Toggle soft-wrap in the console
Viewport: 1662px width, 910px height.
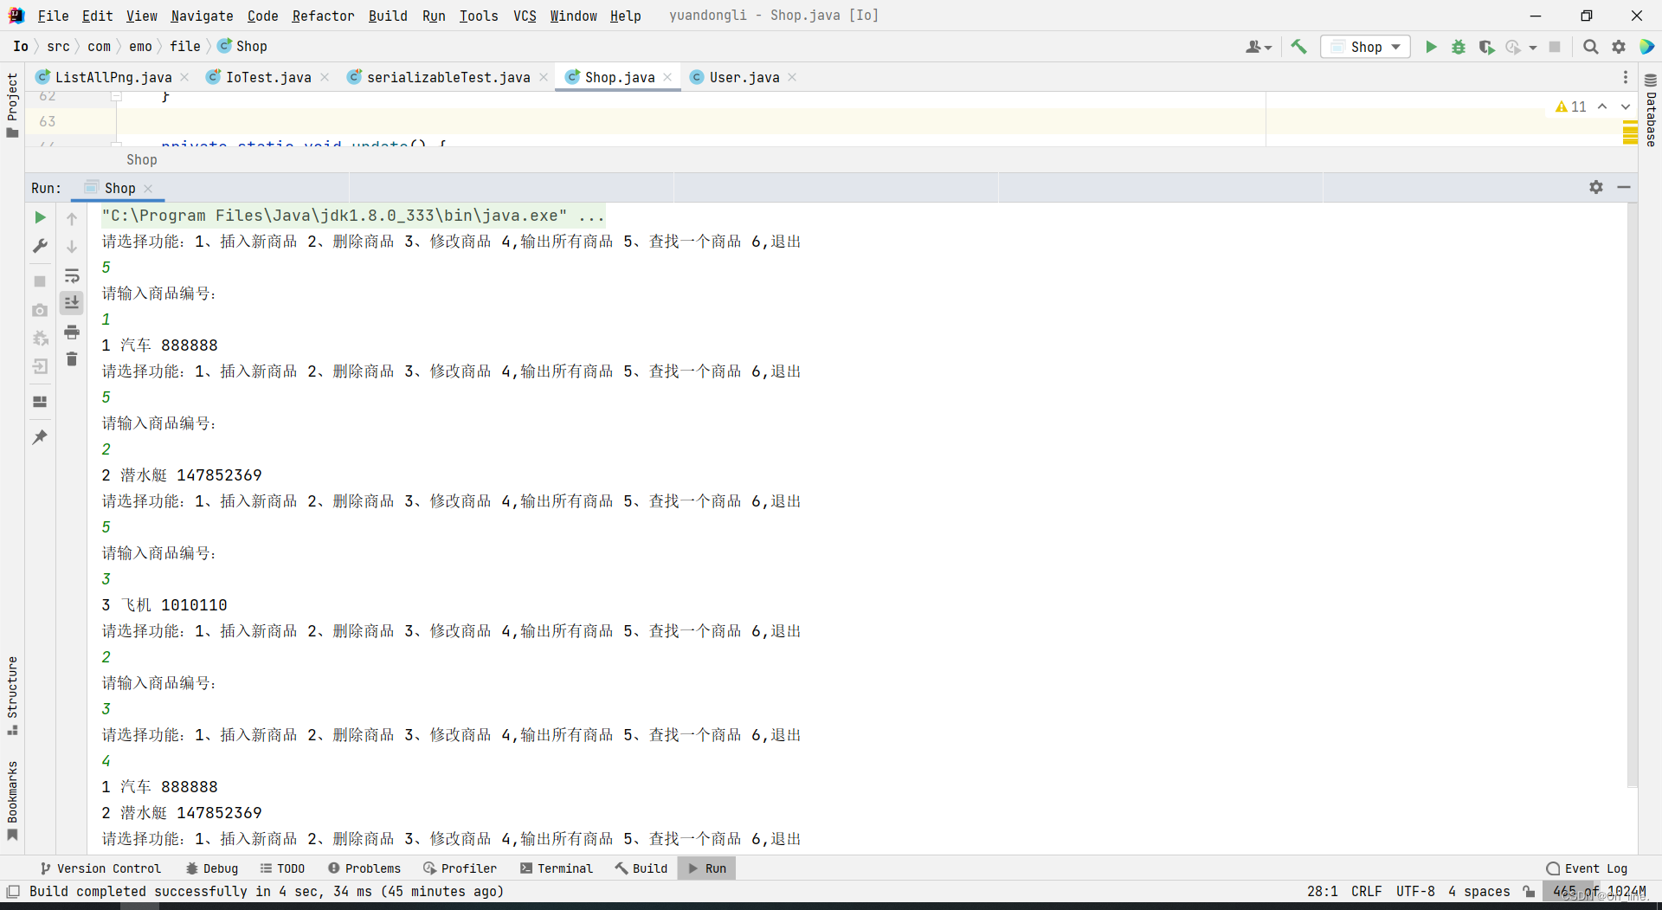click(x=72, y=276)
